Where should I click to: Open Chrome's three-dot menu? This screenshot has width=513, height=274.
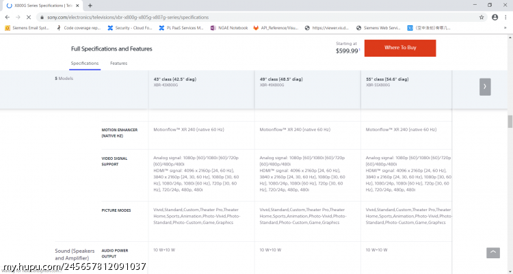(x=505, y=17)
